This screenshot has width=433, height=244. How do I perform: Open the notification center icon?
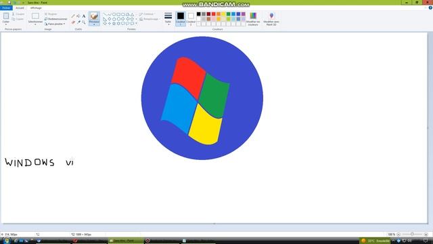[426, 241]
